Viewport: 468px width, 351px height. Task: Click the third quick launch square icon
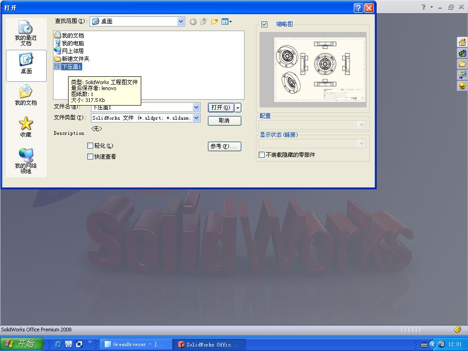coord(79,344)
